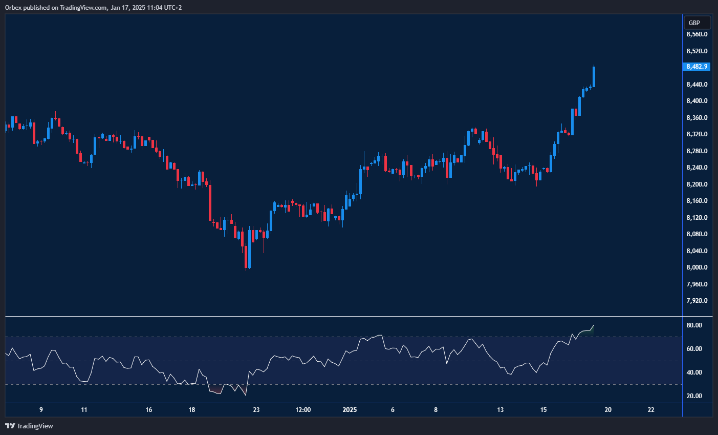Viewport: 718px width, 435px height.
Task: Click the 22 date label on time axis
Action: tap(651, 410)
